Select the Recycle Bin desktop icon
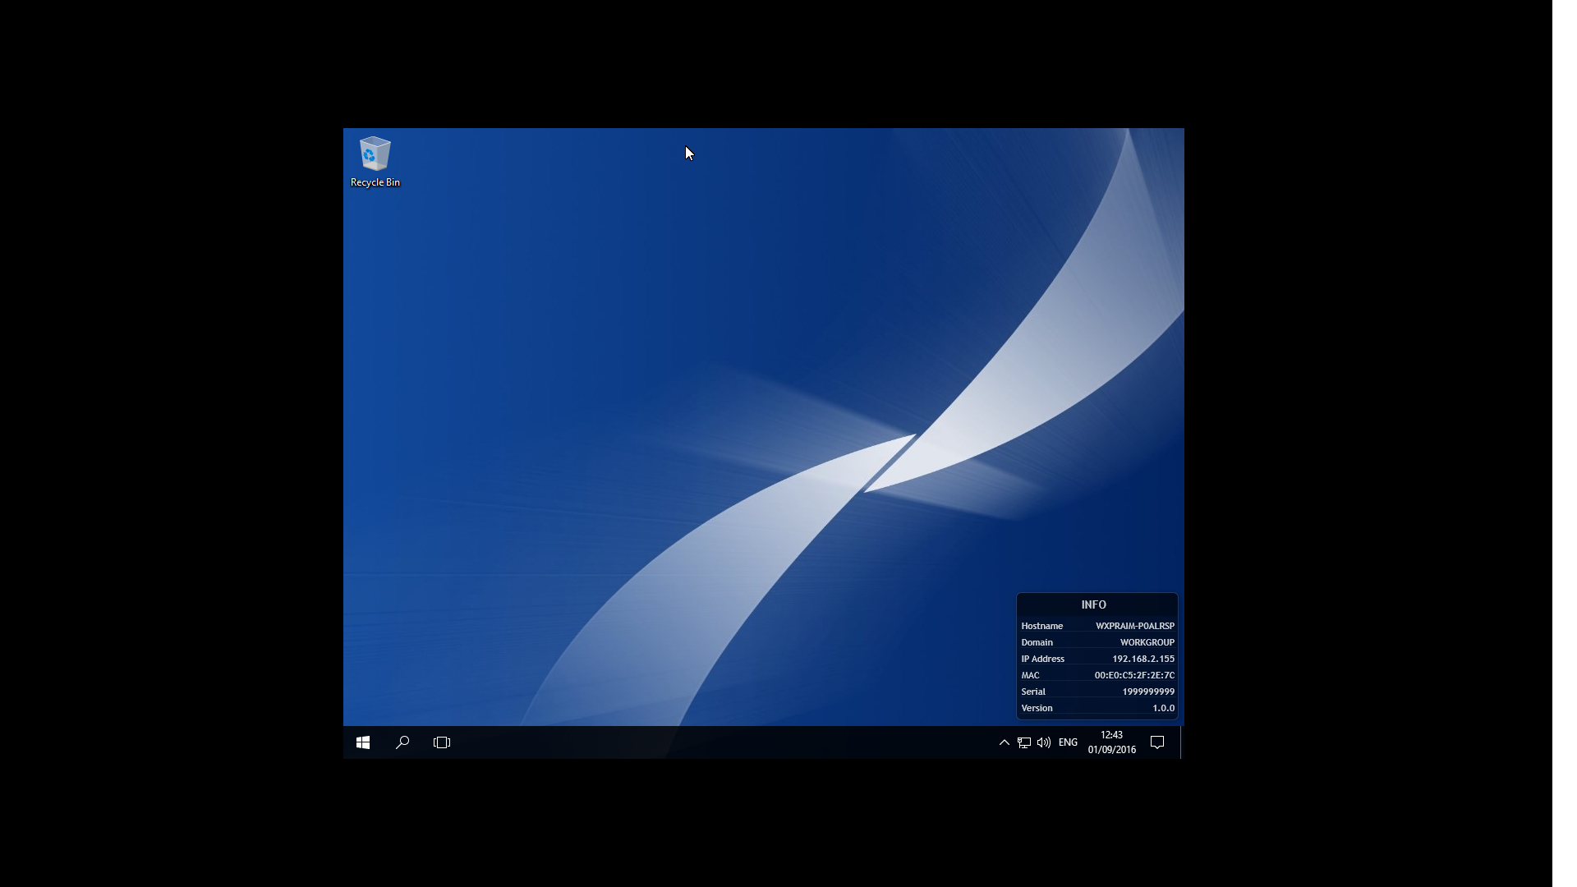 point(375,162)
